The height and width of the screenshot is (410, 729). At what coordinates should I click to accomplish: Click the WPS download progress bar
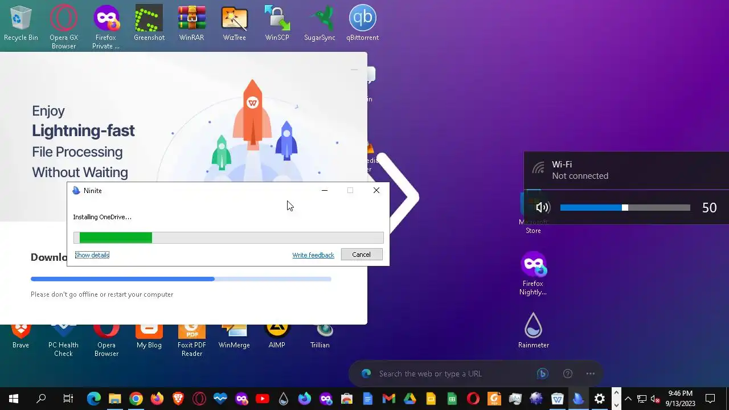coord(181,279)
